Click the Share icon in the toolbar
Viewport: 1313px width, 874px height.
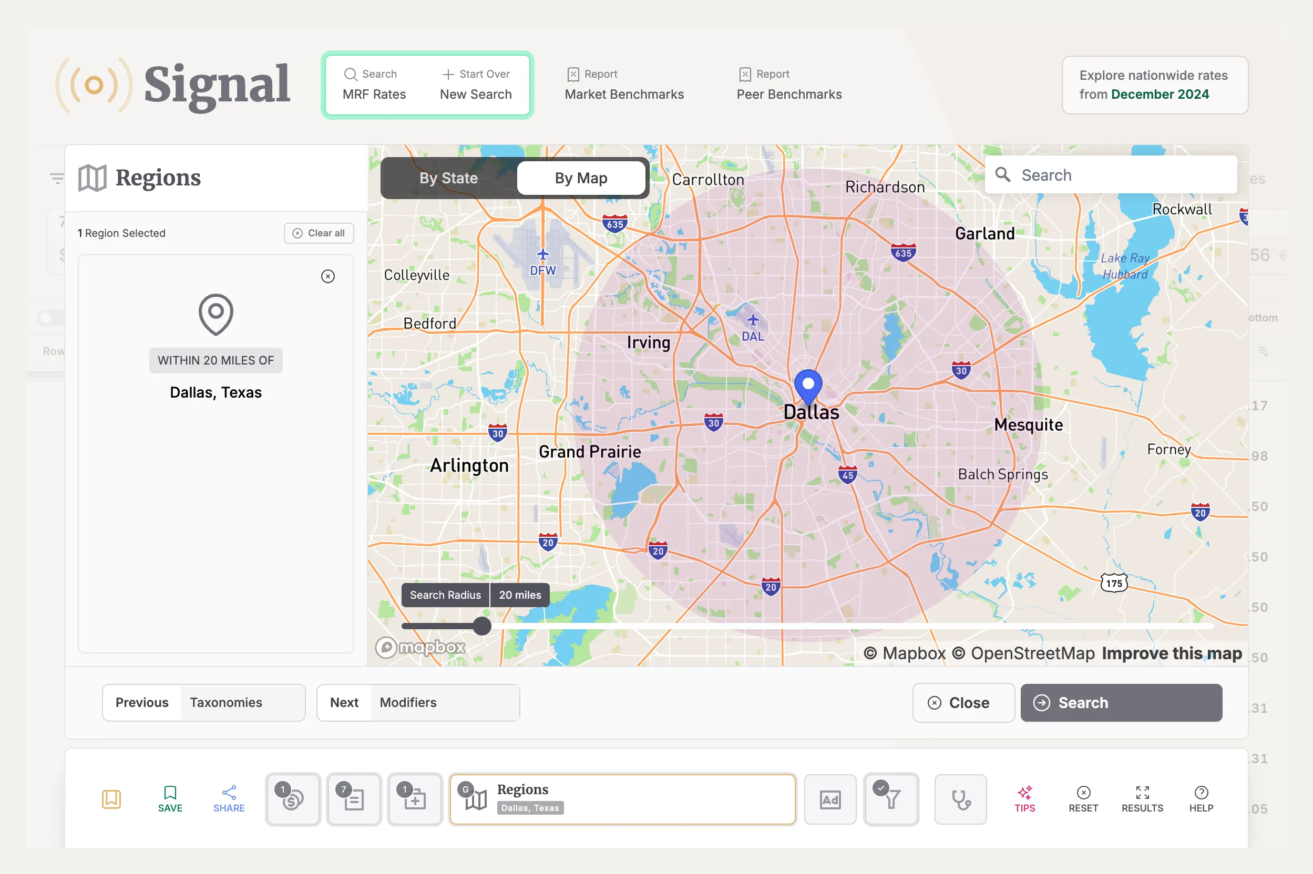[x=229, y=791]
